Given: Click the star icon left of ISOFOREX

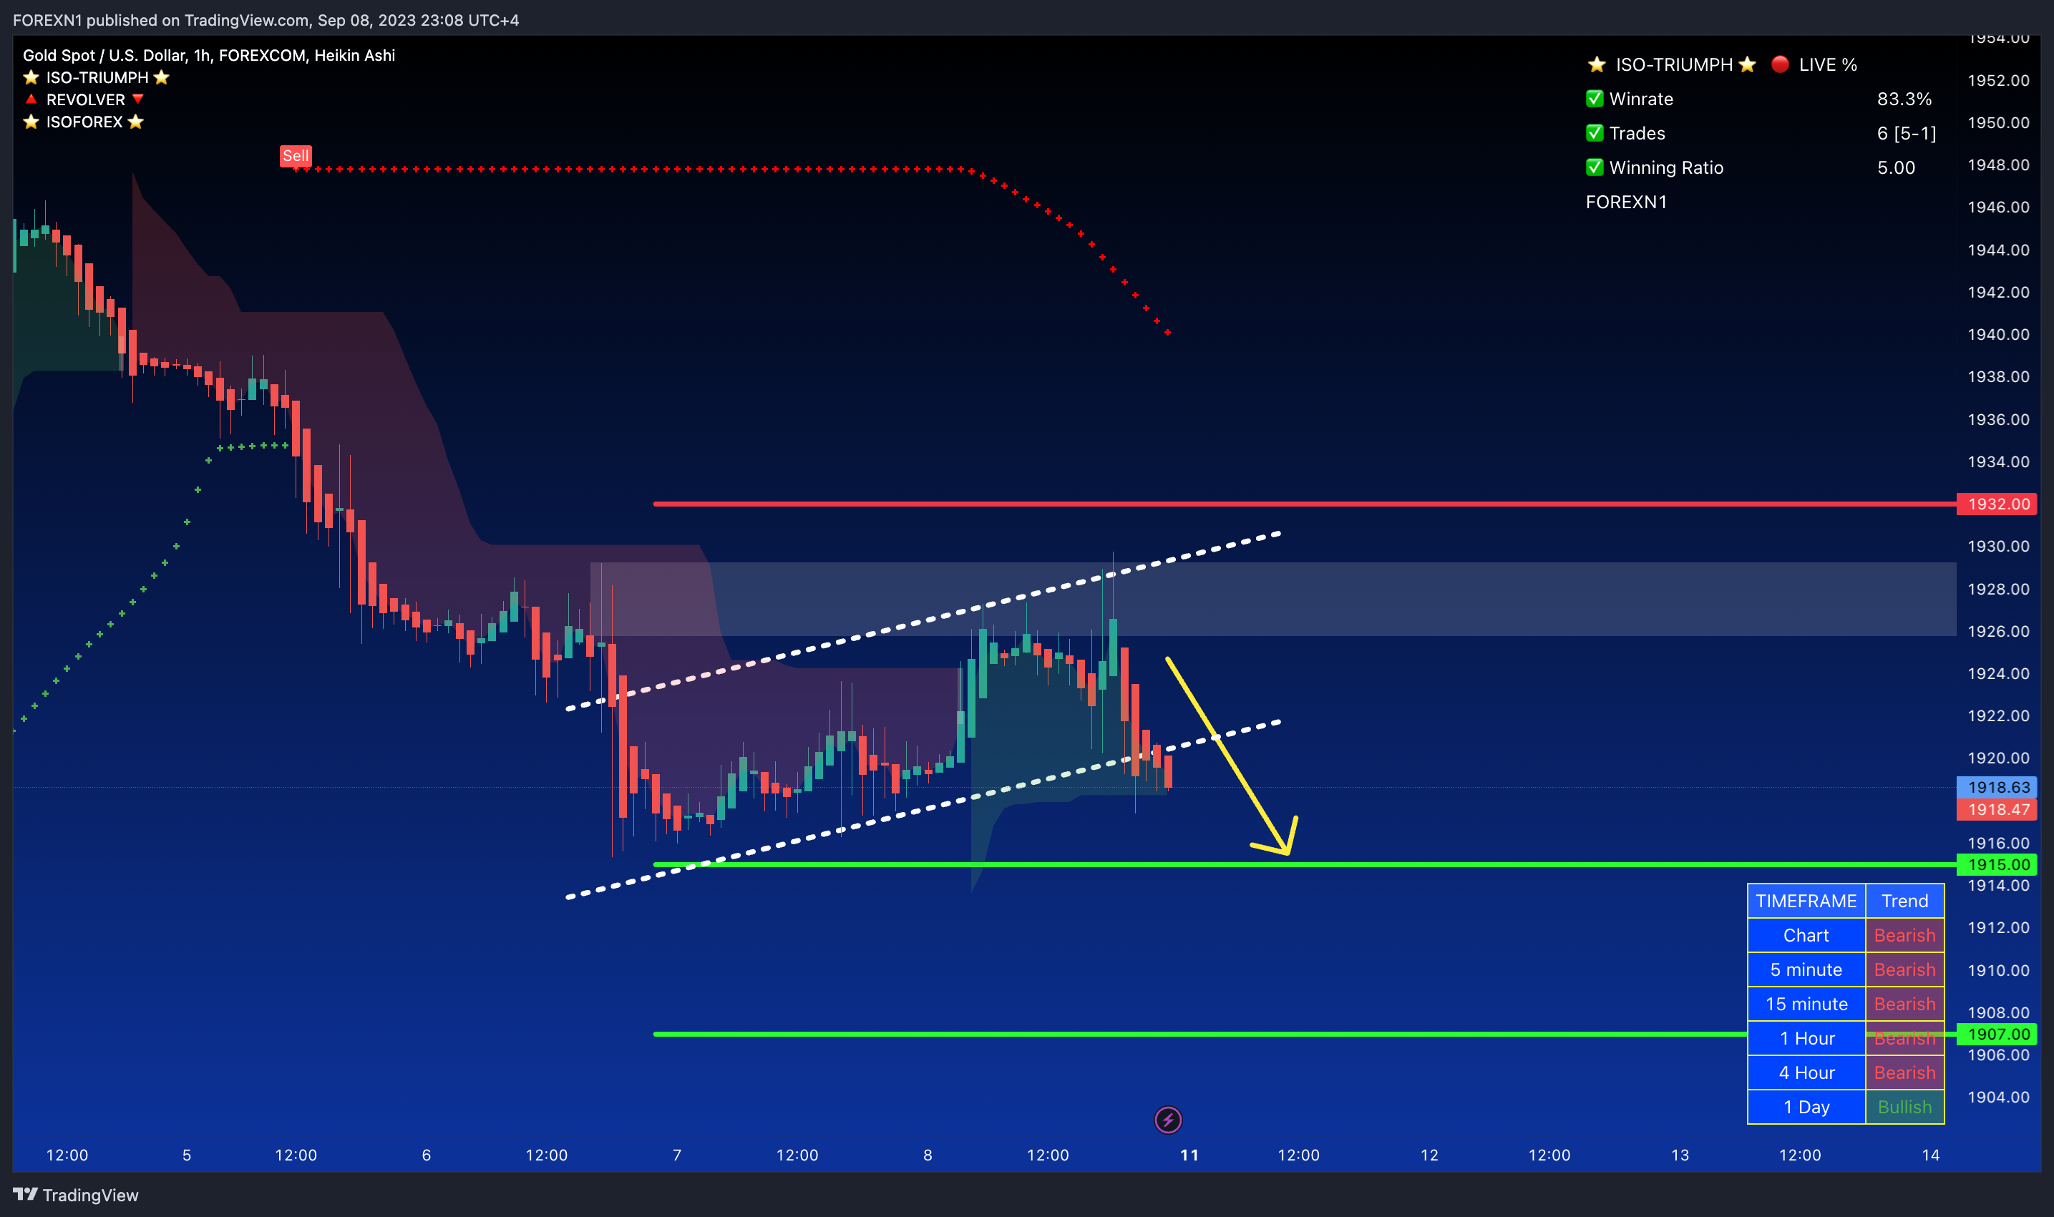Looking at the screenshot, I should 31,122.
